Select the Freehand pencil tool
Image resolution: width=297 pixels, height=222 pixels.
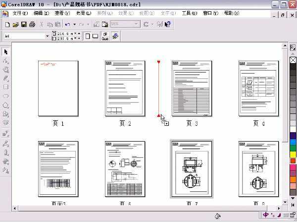click(5, 78)
